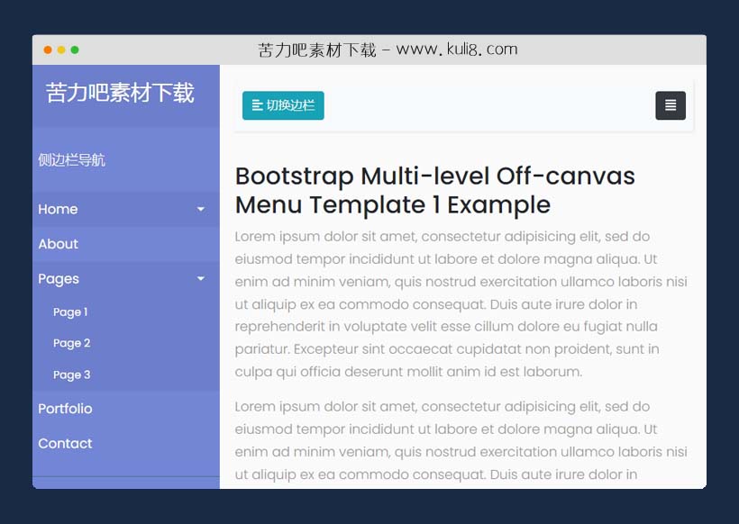
Task: Open the Pages dropdown in the sidebar
Action: pos(58,279)
